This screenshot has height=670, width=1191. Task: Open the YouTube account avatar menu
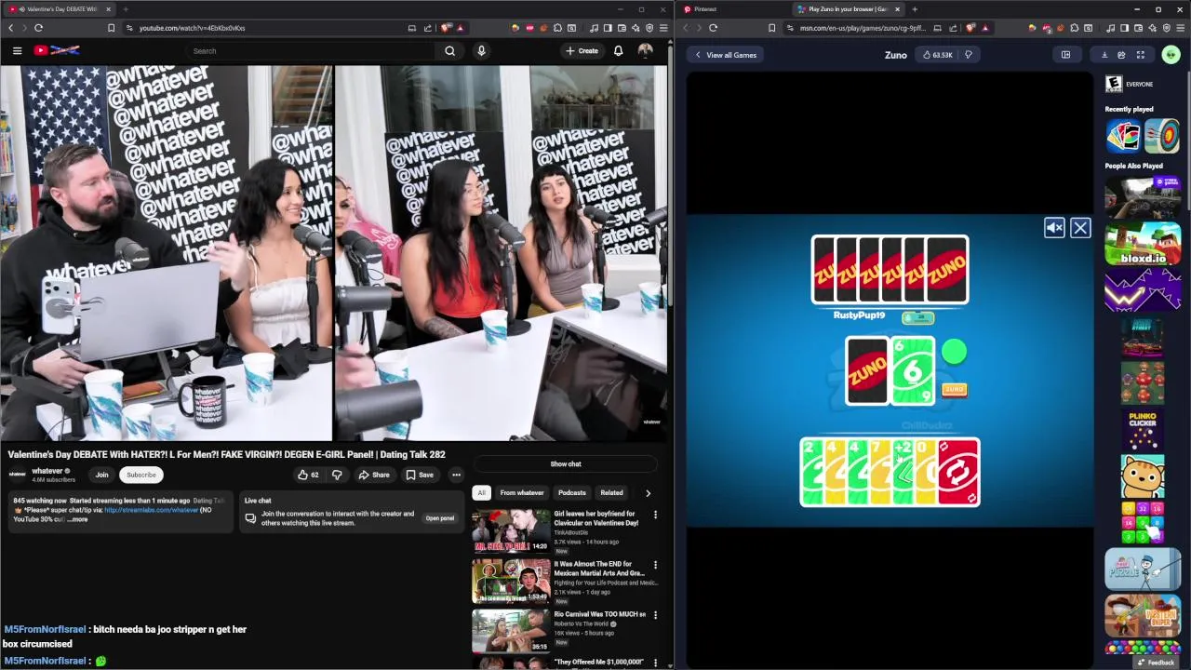[645, 50]
